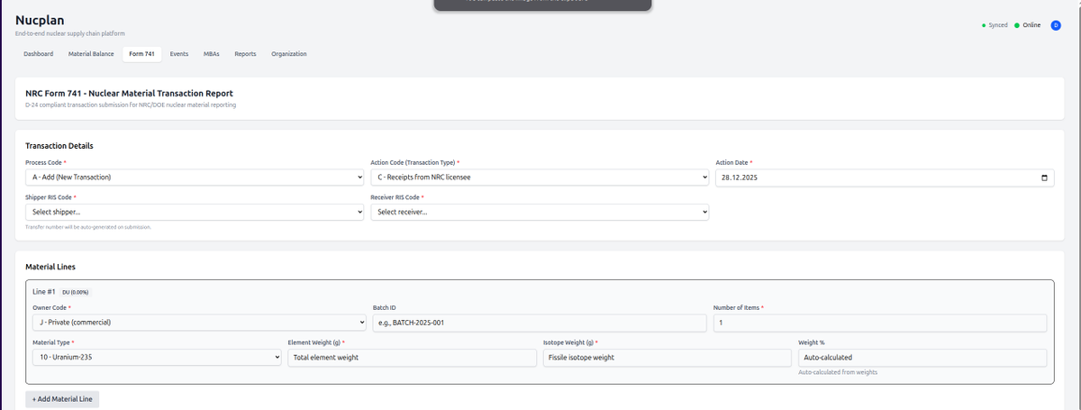Click the Material Lines heading
Screen dimensions: 1081x410
(50, 267)
